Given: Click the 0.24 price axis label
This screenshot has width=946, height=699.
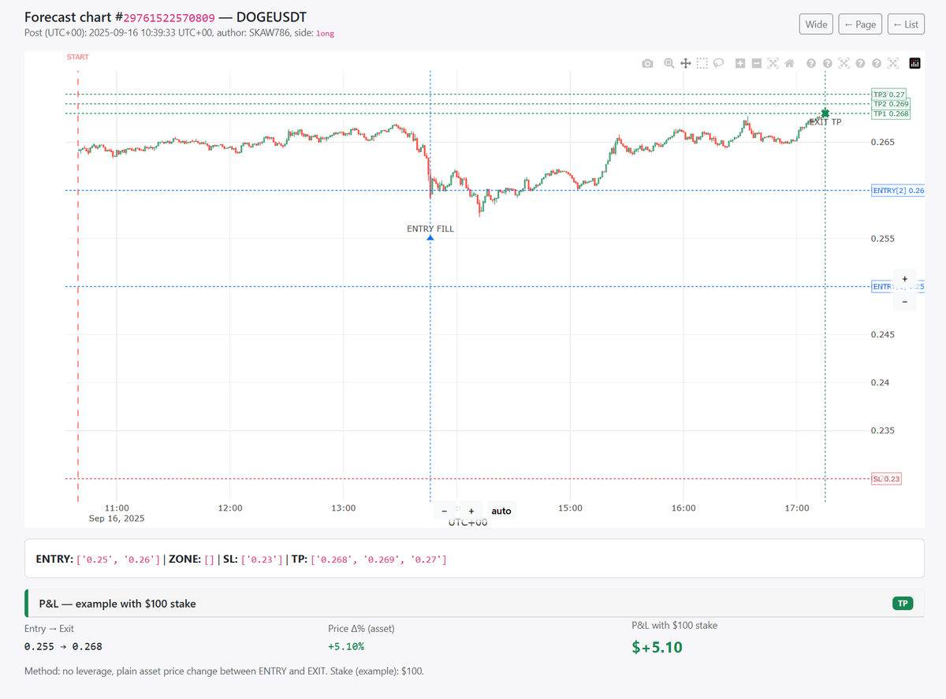Looking at the screenshot, I should [881, 382].
